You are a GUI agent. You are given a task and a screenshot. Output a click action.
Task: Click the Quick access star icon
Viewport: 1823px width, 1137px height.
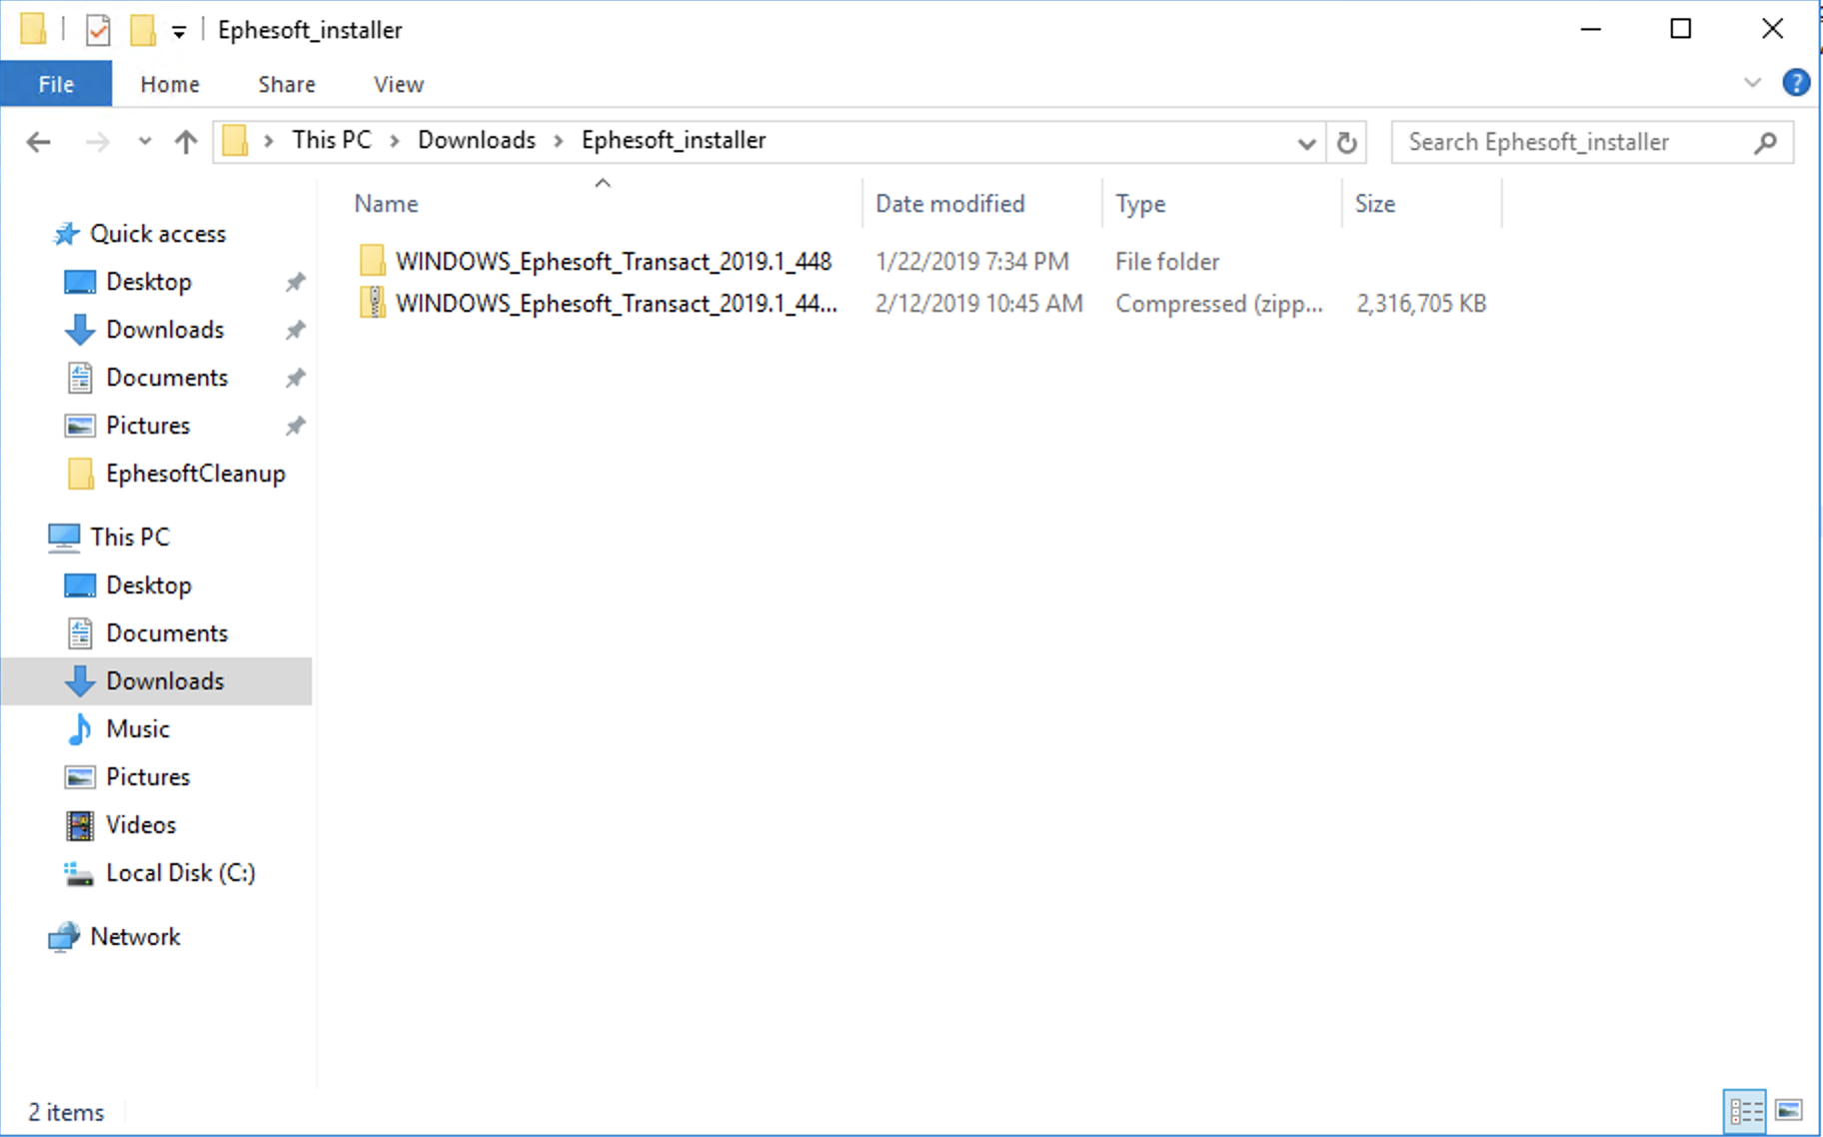click(66, 234)
